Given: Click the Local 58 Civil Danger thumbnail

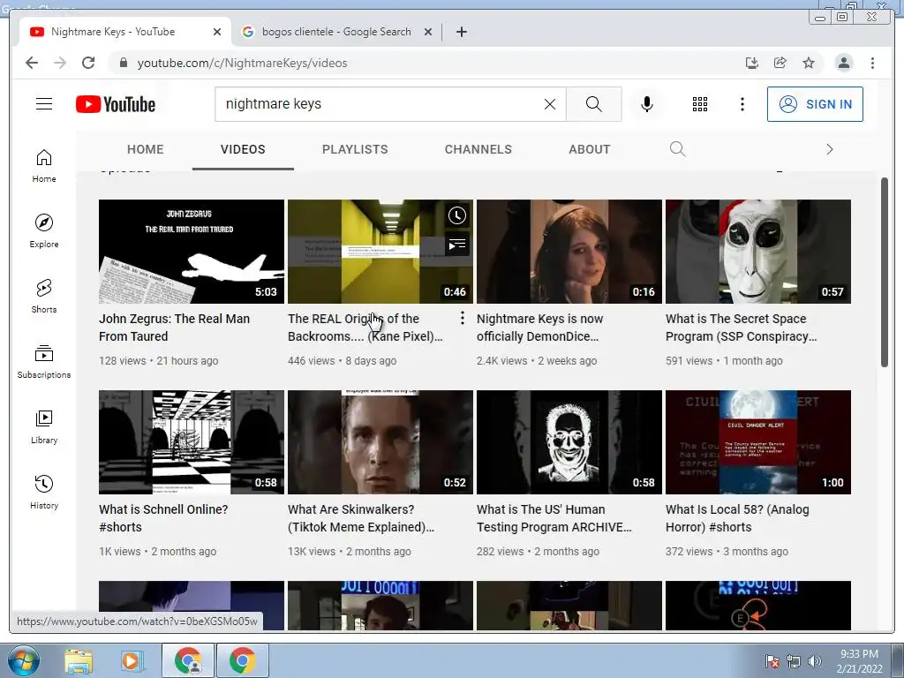Looking at the screenshot, I should pos(758,442).
